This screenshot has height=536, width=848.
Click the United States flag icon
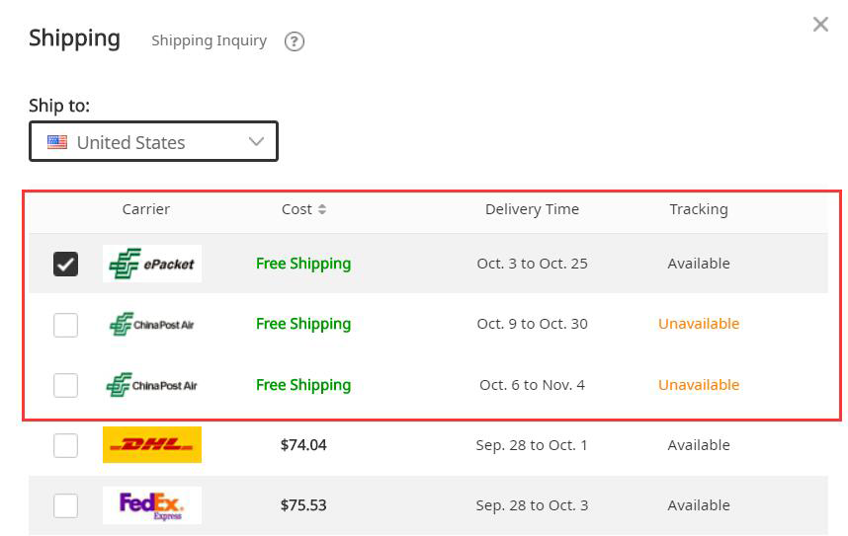click(x=57, y=142)
